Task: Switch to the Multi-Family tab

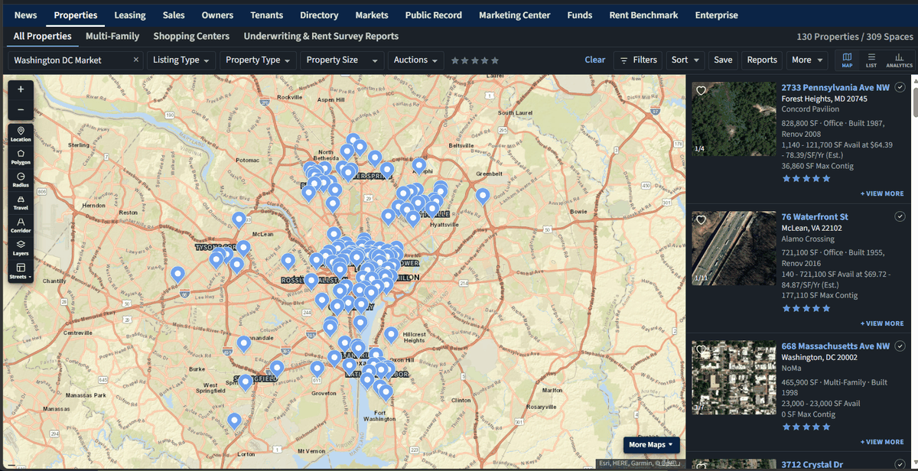Action: coord(112,36)
